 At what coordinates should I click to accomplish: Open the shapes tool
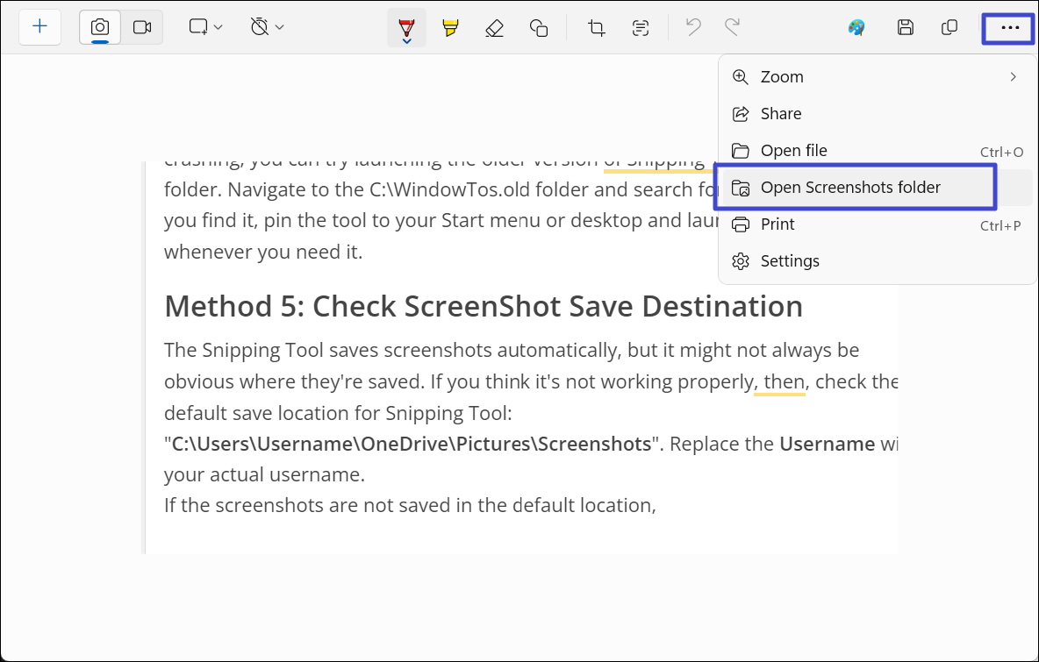pyautogui.click(x=539, y=27)
